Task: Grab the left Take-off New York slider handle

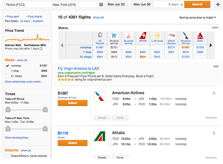Action: (x=8, y=128)
